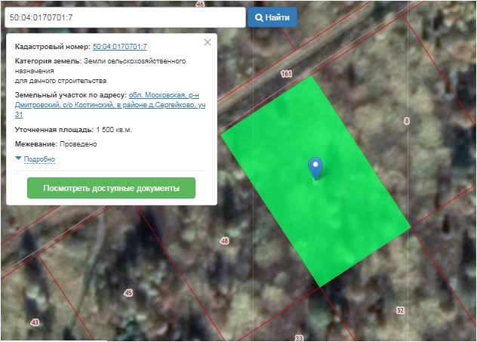Open the parcel address link
Image resolution: width=477 pixels, height=342 pixels.
110,104
